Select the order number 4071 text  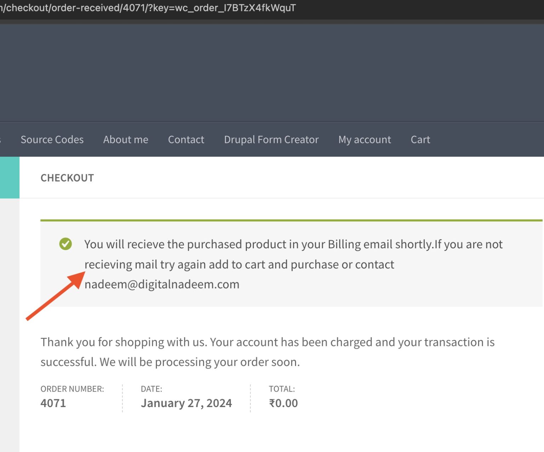coord(53,403)
